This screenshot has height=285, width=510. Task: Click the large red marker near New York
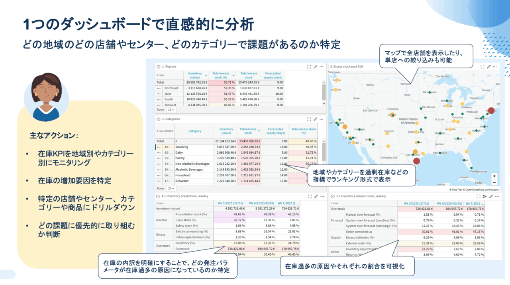pyautogui.click(x=491, y=111)
